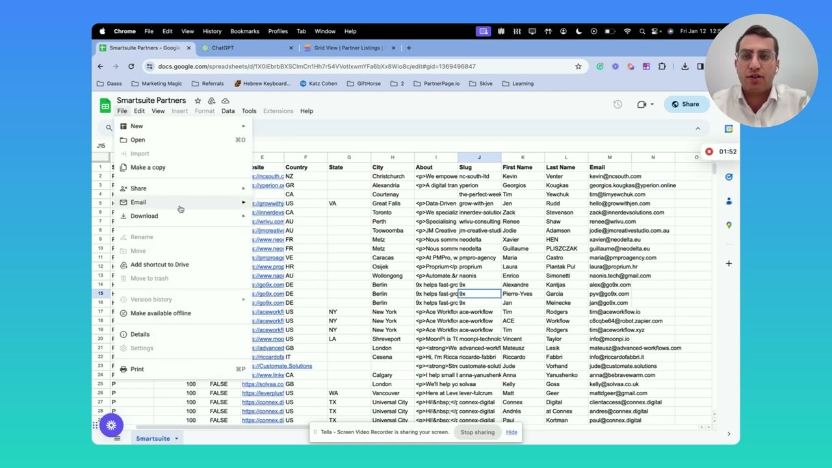Open Maps icon in side panel

click(729, 225)
